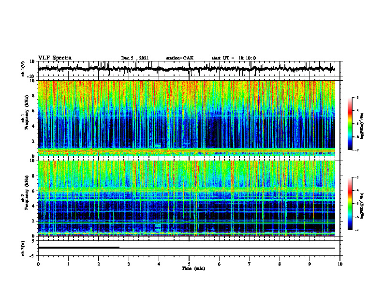383x296 pixels.
Task: Click the "6" kHz tick of ch.2 spectrogram
Action: (33, 191)
